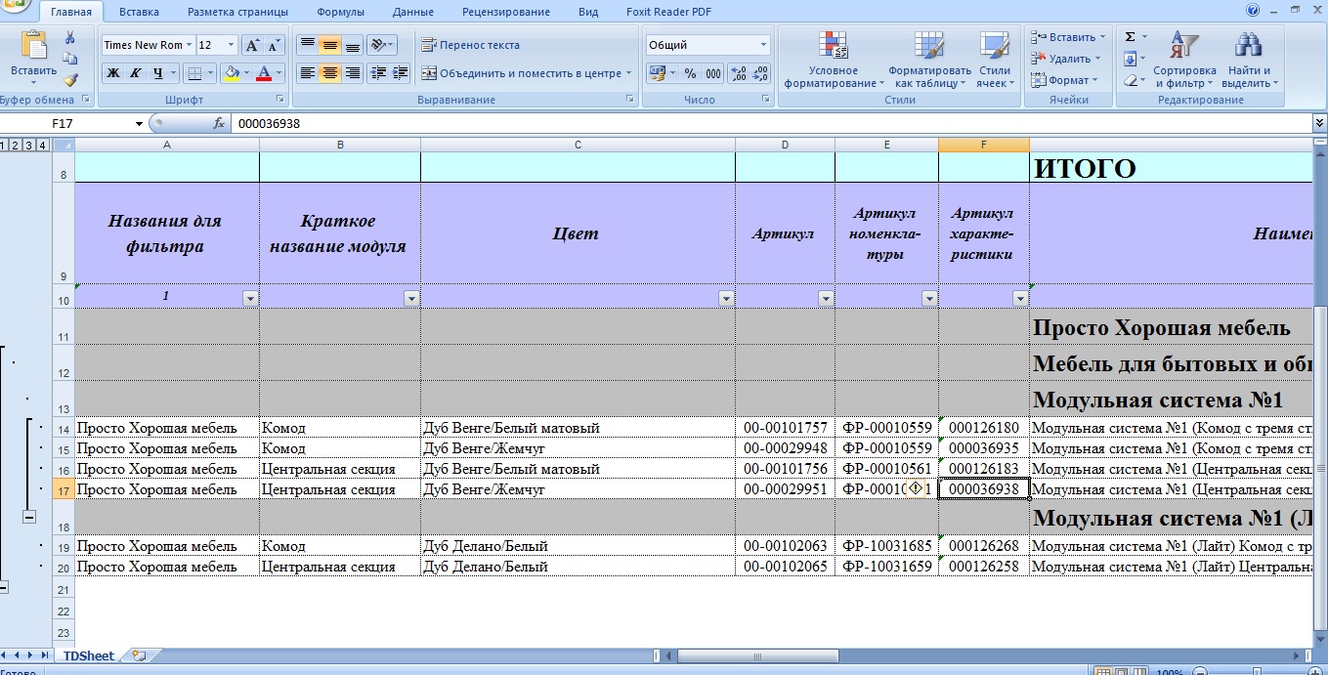Click the Format Painter brush icon

[70, 80]
